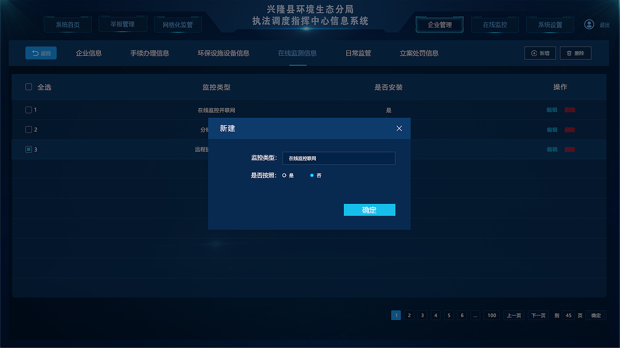Switch to the 企业信息 tab
Screen dimensions: 620x348
88,53
